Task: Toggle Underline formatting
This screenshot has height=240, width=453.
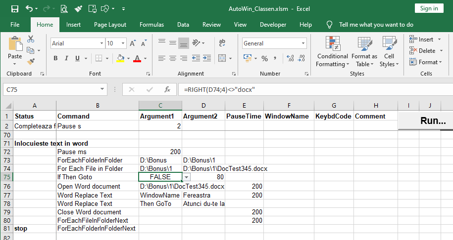Action: (x=77, y=58)
